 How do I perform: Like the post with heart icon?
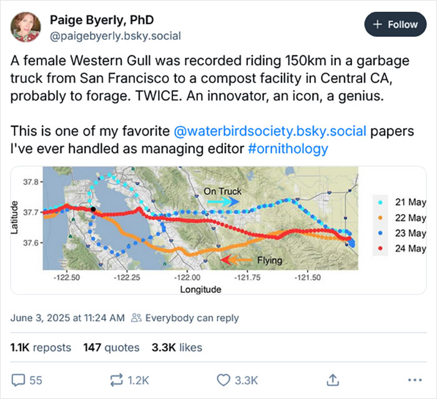(x=223, y=379)
